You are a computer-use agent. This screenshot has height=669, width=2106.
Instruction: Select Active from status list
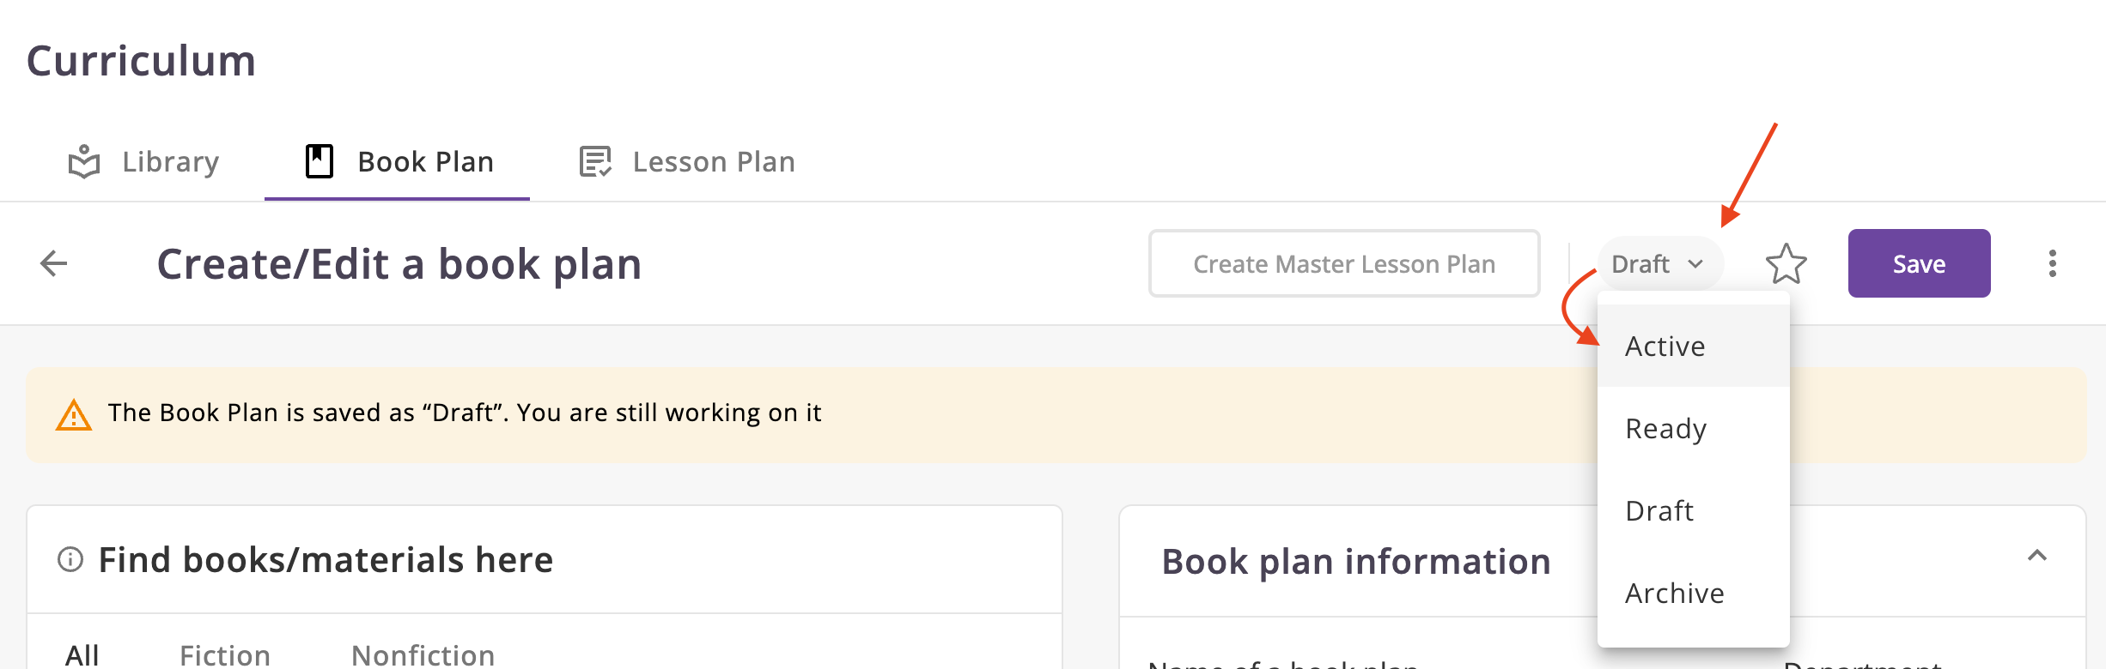coord(1665,347)
